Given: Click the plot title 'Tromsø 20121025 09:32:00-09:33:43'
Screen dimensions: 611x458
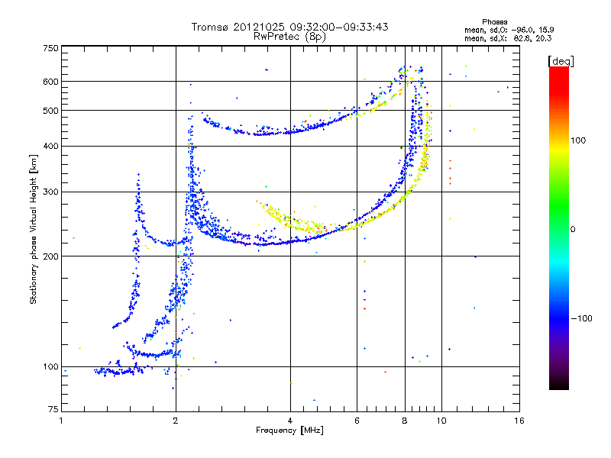Looking at the screenshot, I should coord(289,27).
